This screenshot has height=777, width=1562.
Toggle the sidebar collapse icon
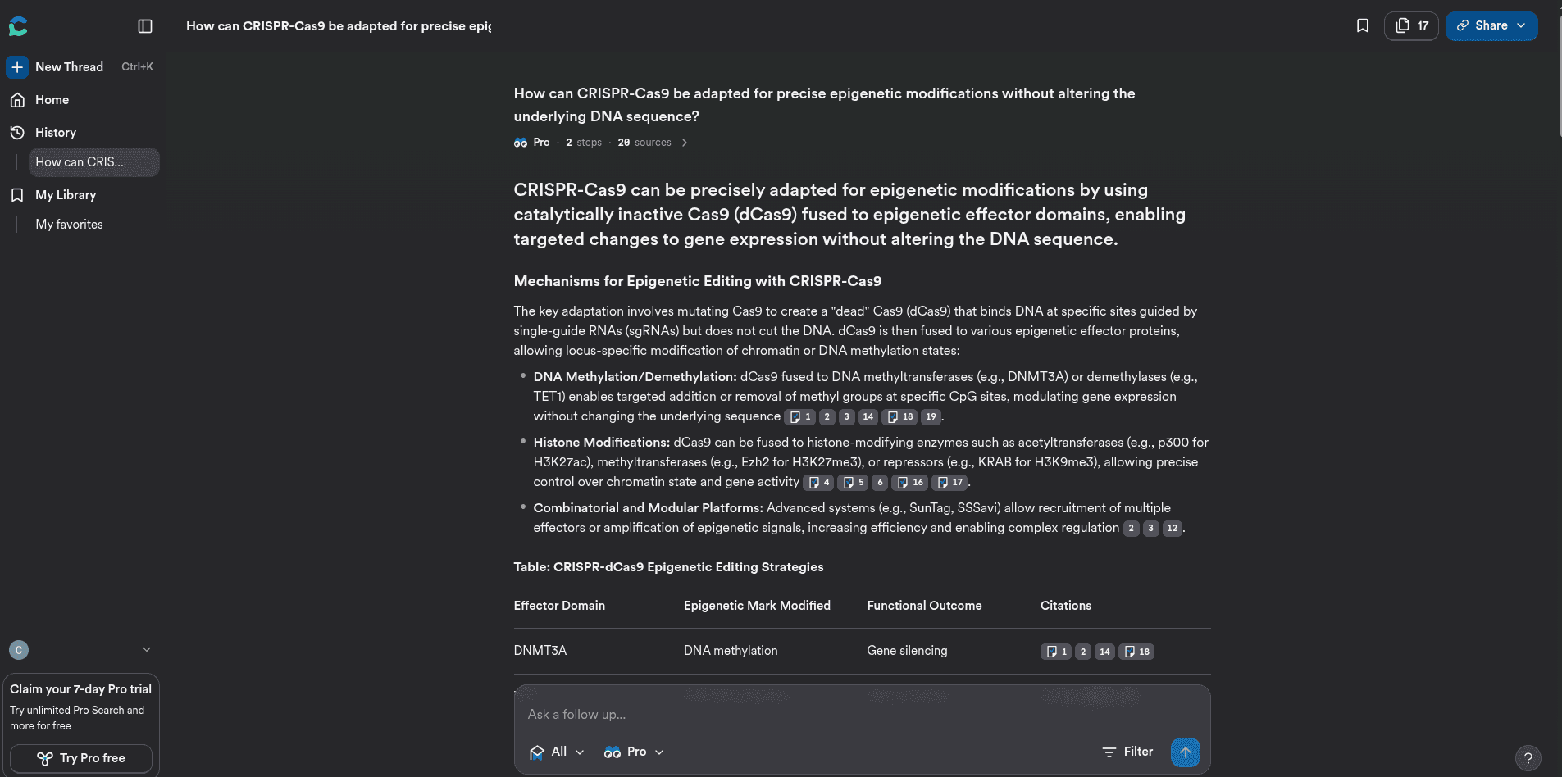tap(145, 26)
